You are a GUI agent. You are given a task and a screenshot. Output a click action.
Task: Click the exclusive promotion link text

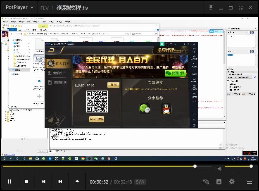point(151,89)
